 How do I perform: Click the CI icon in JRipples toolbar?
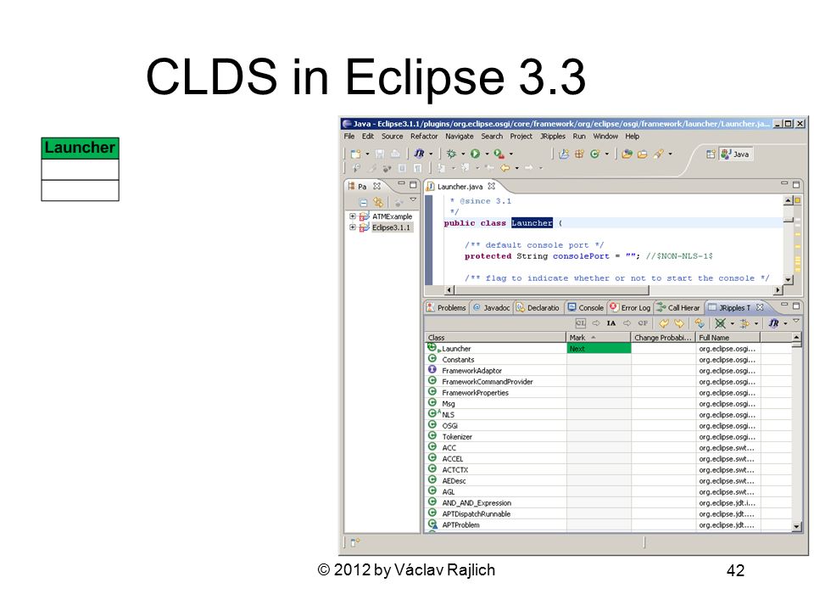click(580, 323)
